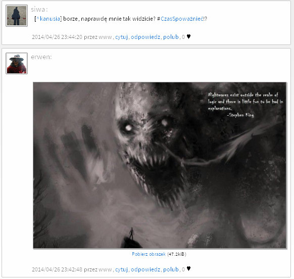Viewport: 294px width, 279px height.
Task: Click the small figure at the bottom of the image
Action: [132, 234]
